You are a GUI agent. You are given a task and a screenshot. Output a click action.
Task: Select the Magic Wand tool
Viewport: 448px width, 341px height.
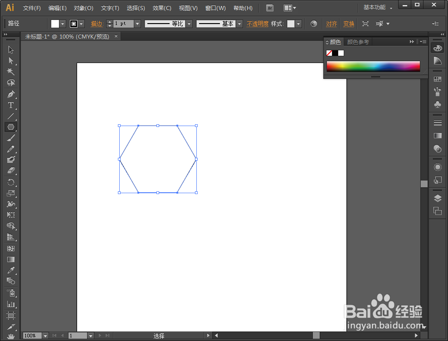point(11,72)
